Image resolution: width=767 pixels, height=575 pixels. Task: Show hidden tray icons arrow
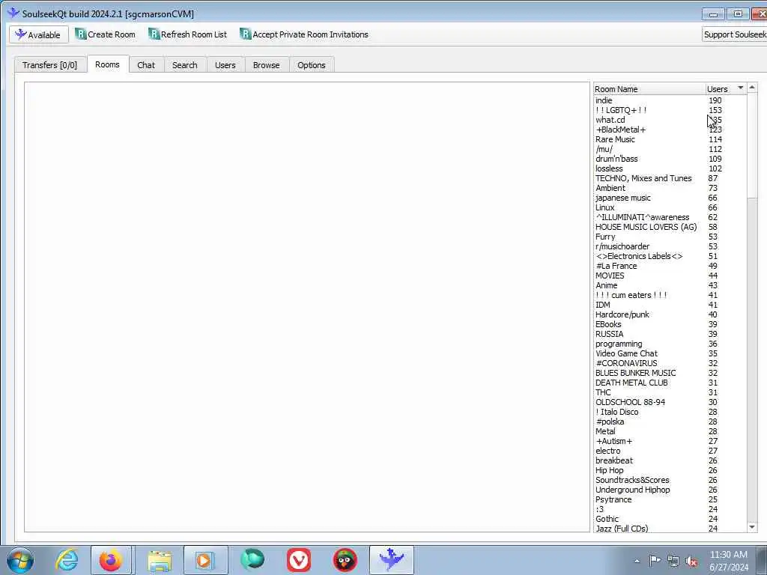click(637, 561)
